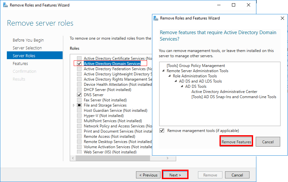Screen dimensions: 288x182
Task: Select the Remote Desktop Services row
Action: 118,141
